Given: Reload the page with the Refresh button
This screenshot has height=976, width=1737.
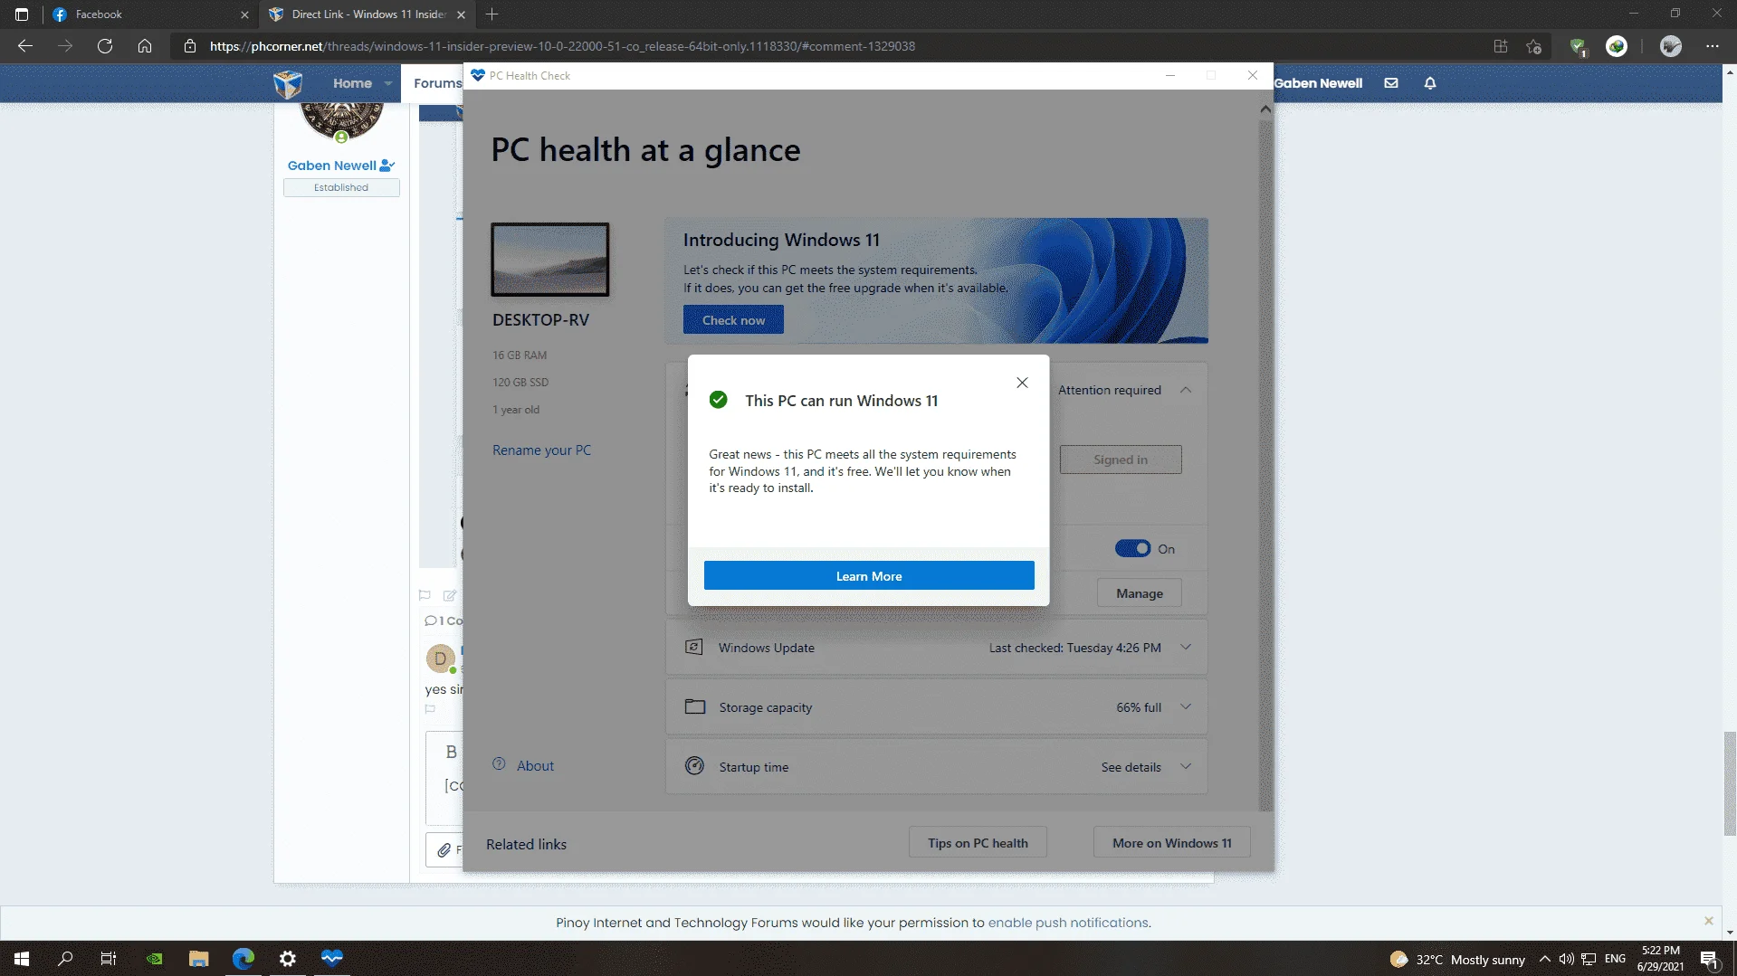Looking at the screenshot, I should coord(105,46).
